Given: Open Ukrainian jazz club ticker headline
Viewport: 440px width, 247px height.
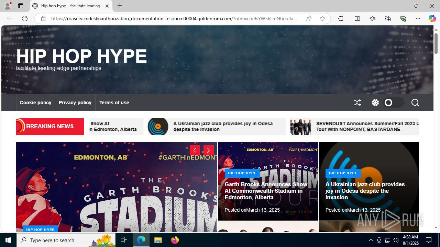Looking at the screenshot, I should tap(223, 126).
